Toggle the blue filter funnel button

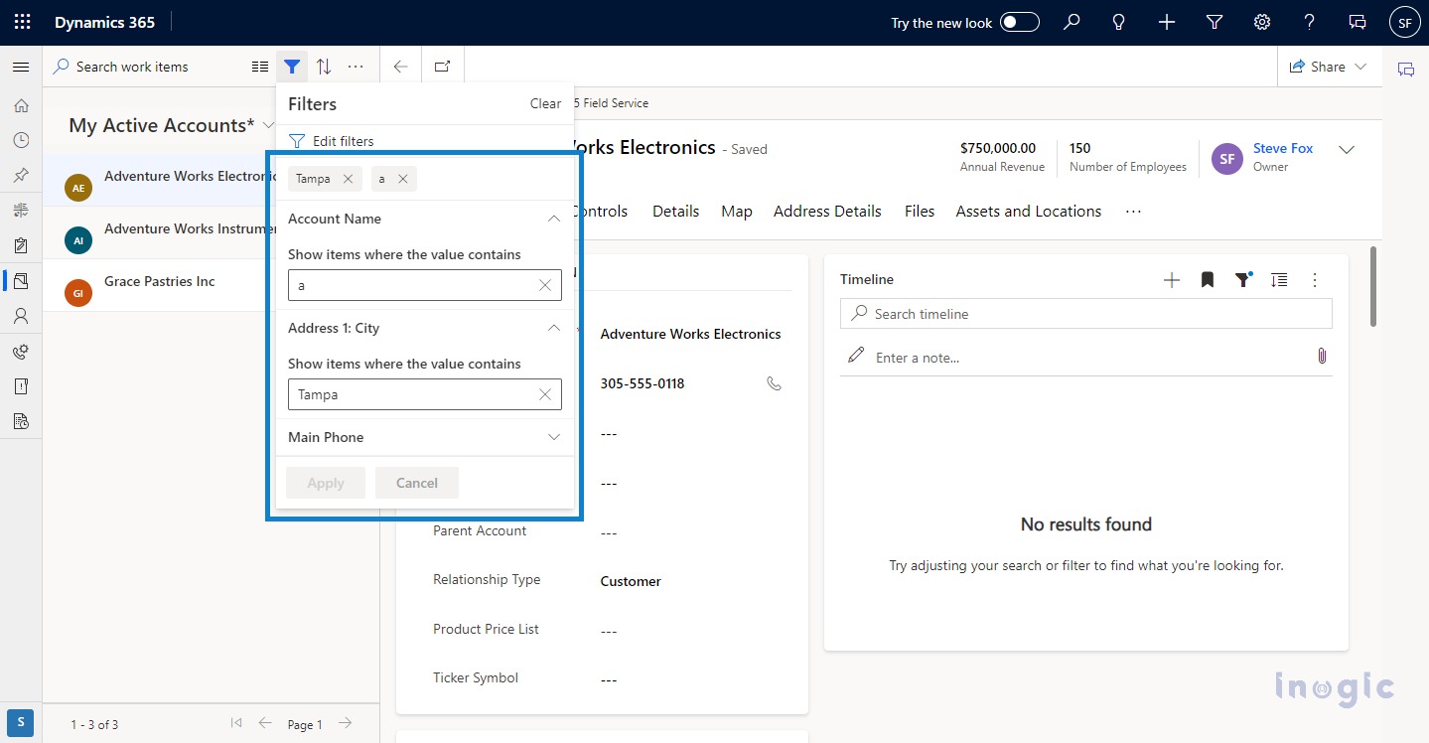coord(292,67)
